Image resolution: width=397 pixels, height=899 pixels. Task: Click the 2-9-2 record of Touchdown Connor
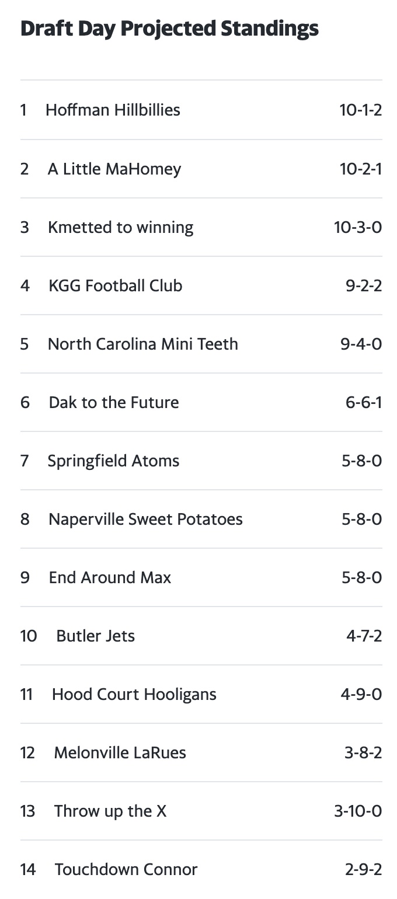[x=363, y=869]
